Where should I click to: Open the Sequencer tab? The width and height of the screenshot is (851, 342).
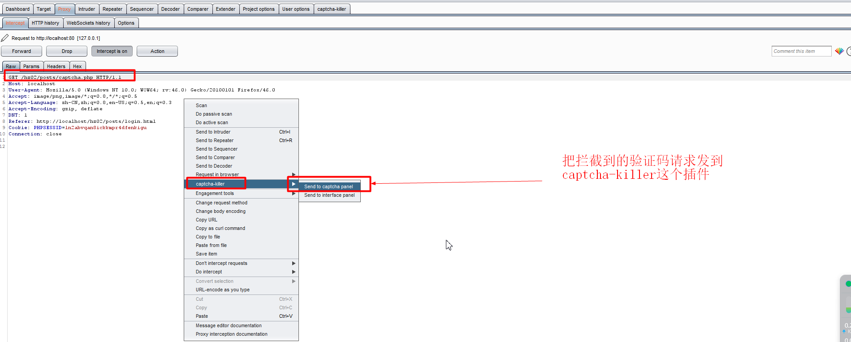pos(142,9)
